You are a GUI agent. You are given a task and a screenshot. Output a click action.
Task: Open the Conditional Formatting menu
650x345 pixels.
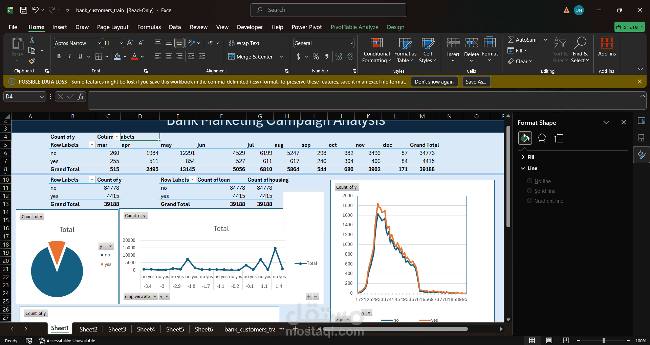(376, 50)
